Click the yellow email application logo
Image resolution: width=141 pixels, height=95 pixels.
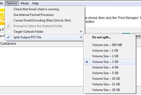coord(2,17)
